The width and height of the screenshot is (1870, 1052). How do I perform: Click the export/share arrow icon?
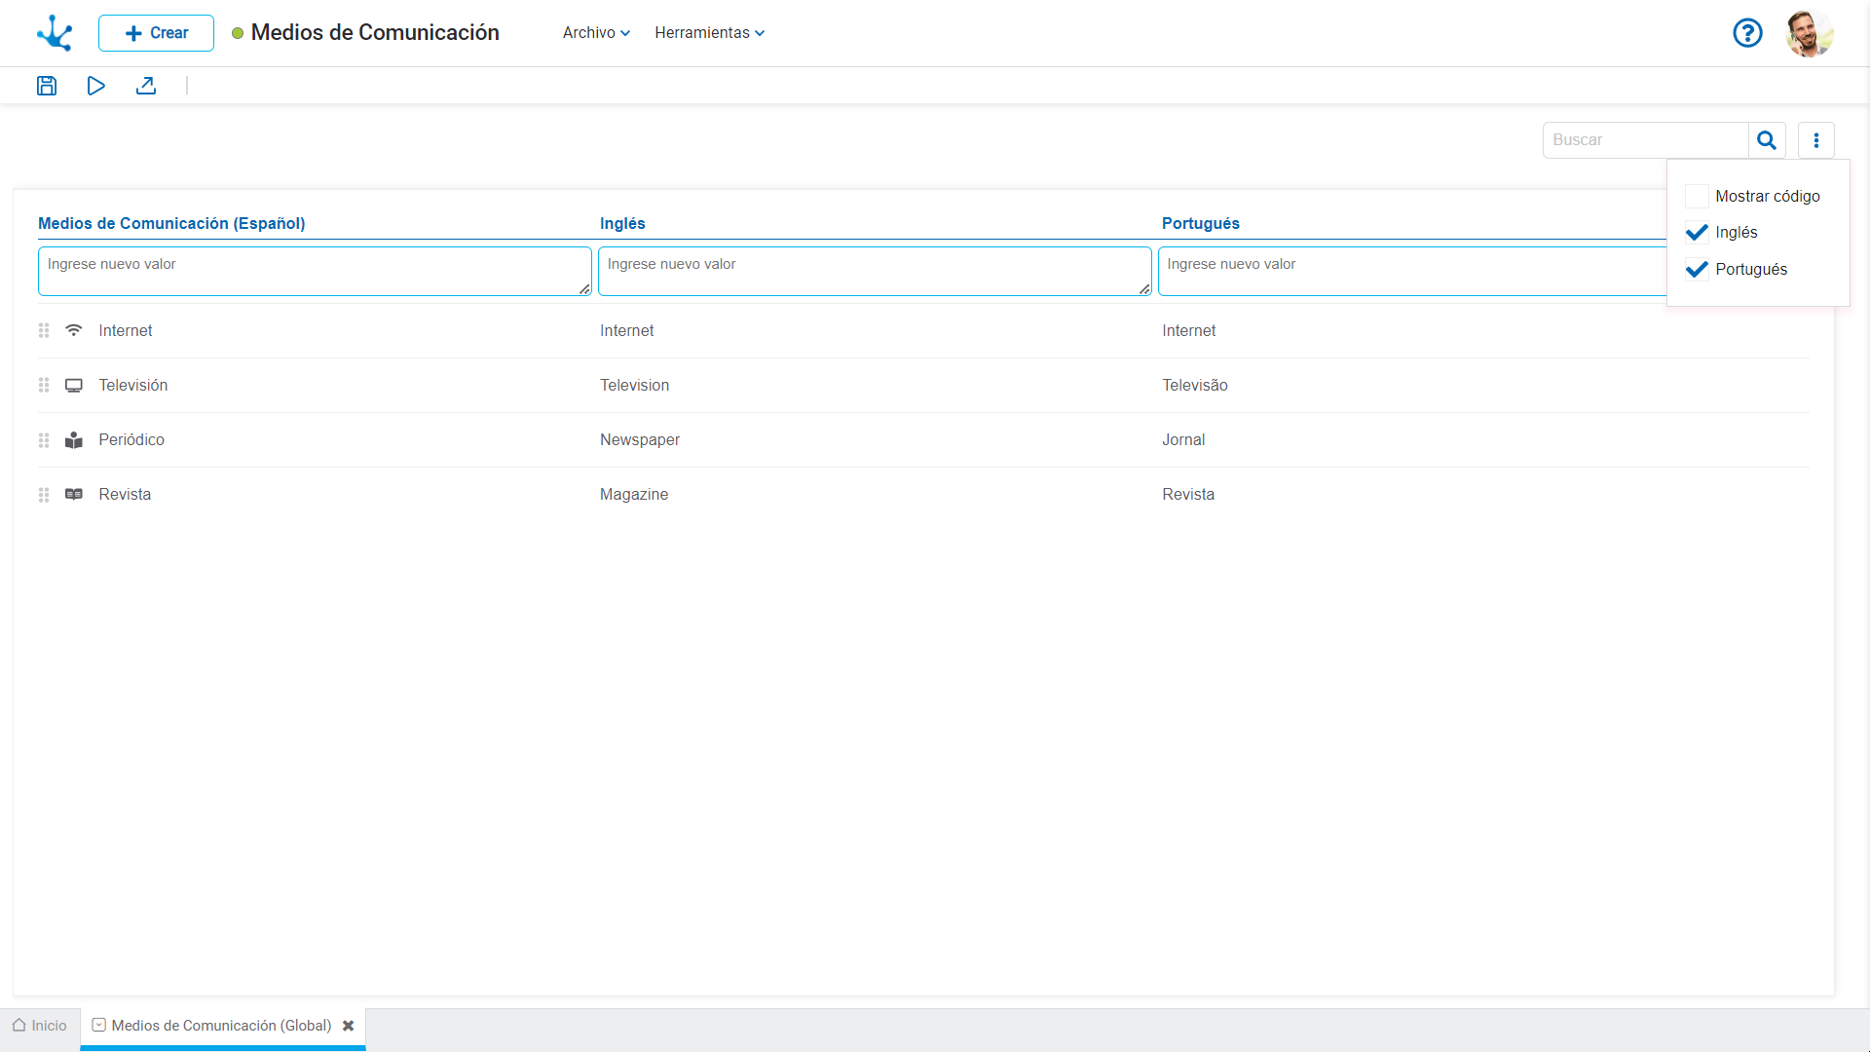pyautogui.click(x=146, y=86)
